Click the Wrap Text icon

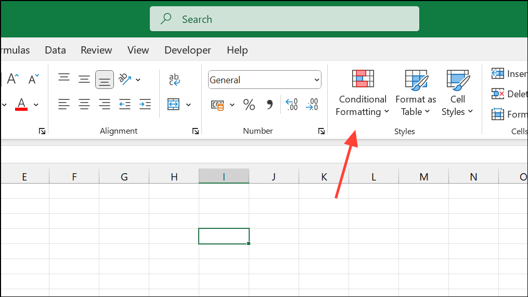pyautogui.click(x=174, y=80)
